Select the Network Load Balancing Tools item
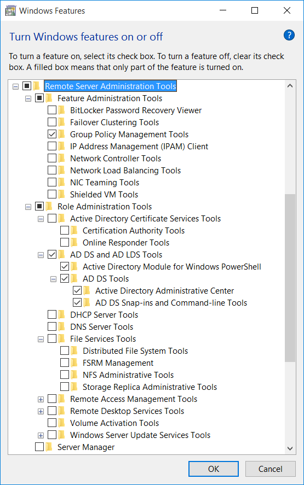304x485 pixels. (x=125, y=171)
